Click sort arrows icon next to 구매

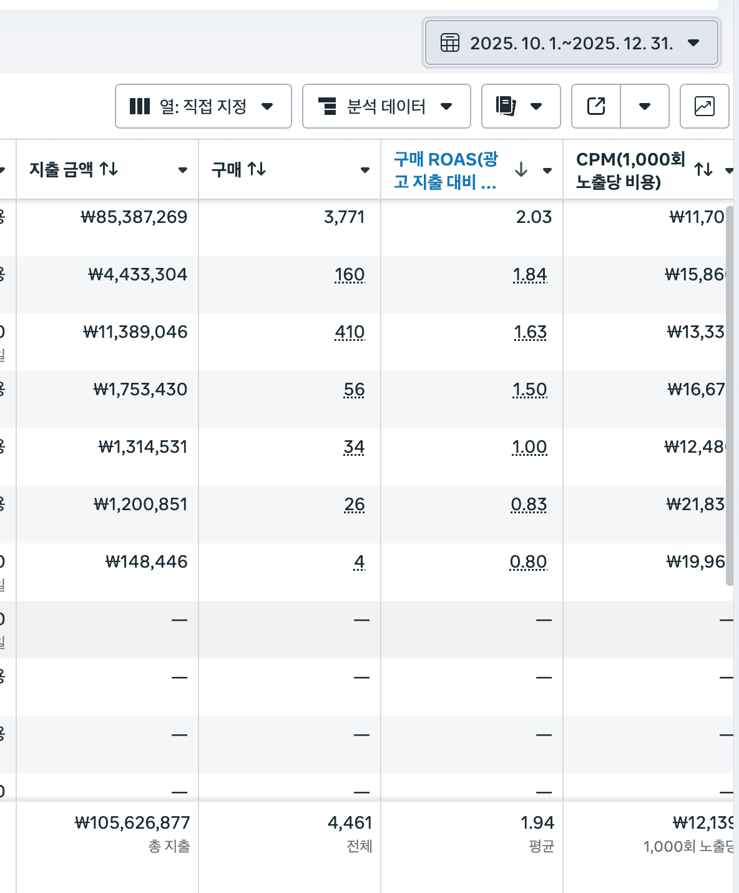257,169
